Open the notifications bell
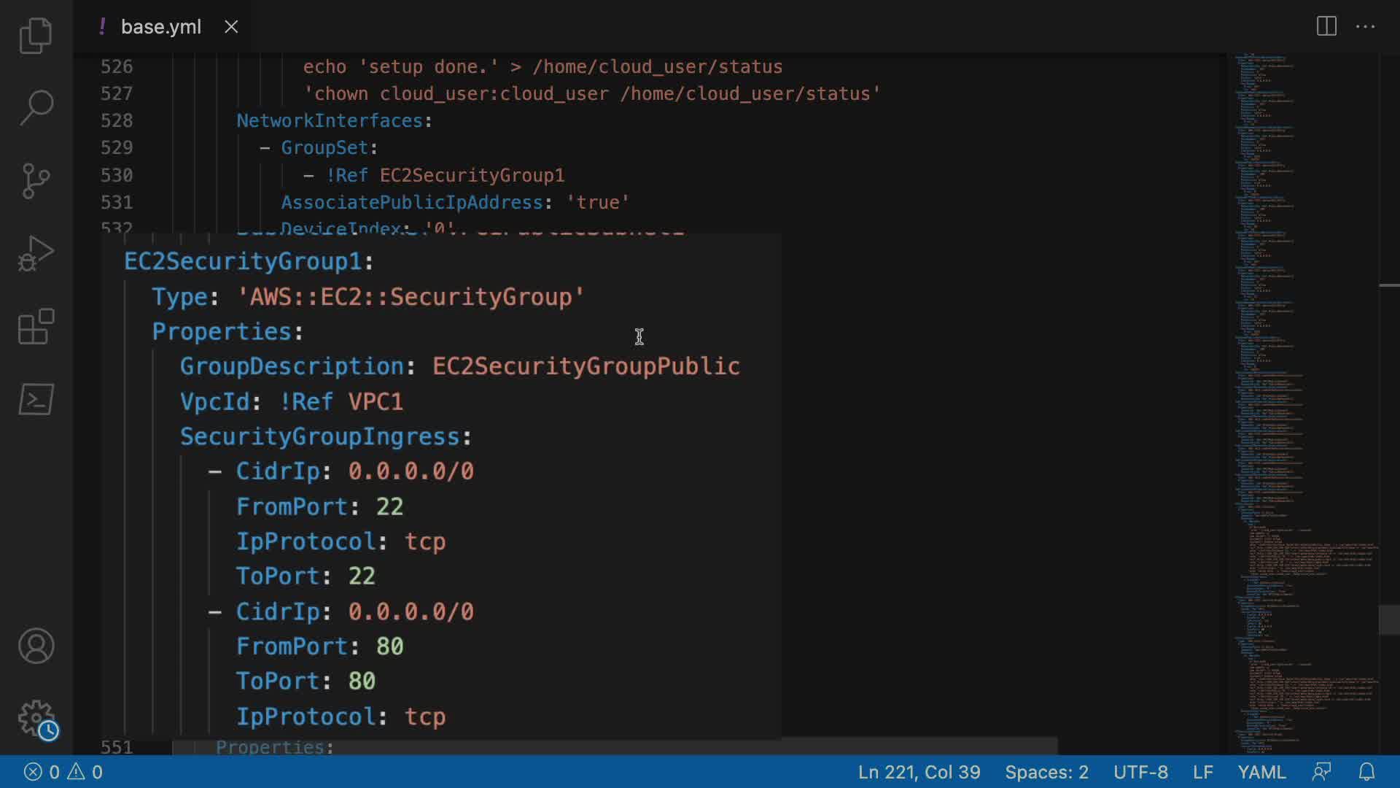The image size is (1400, 788). coord(1366,772)
